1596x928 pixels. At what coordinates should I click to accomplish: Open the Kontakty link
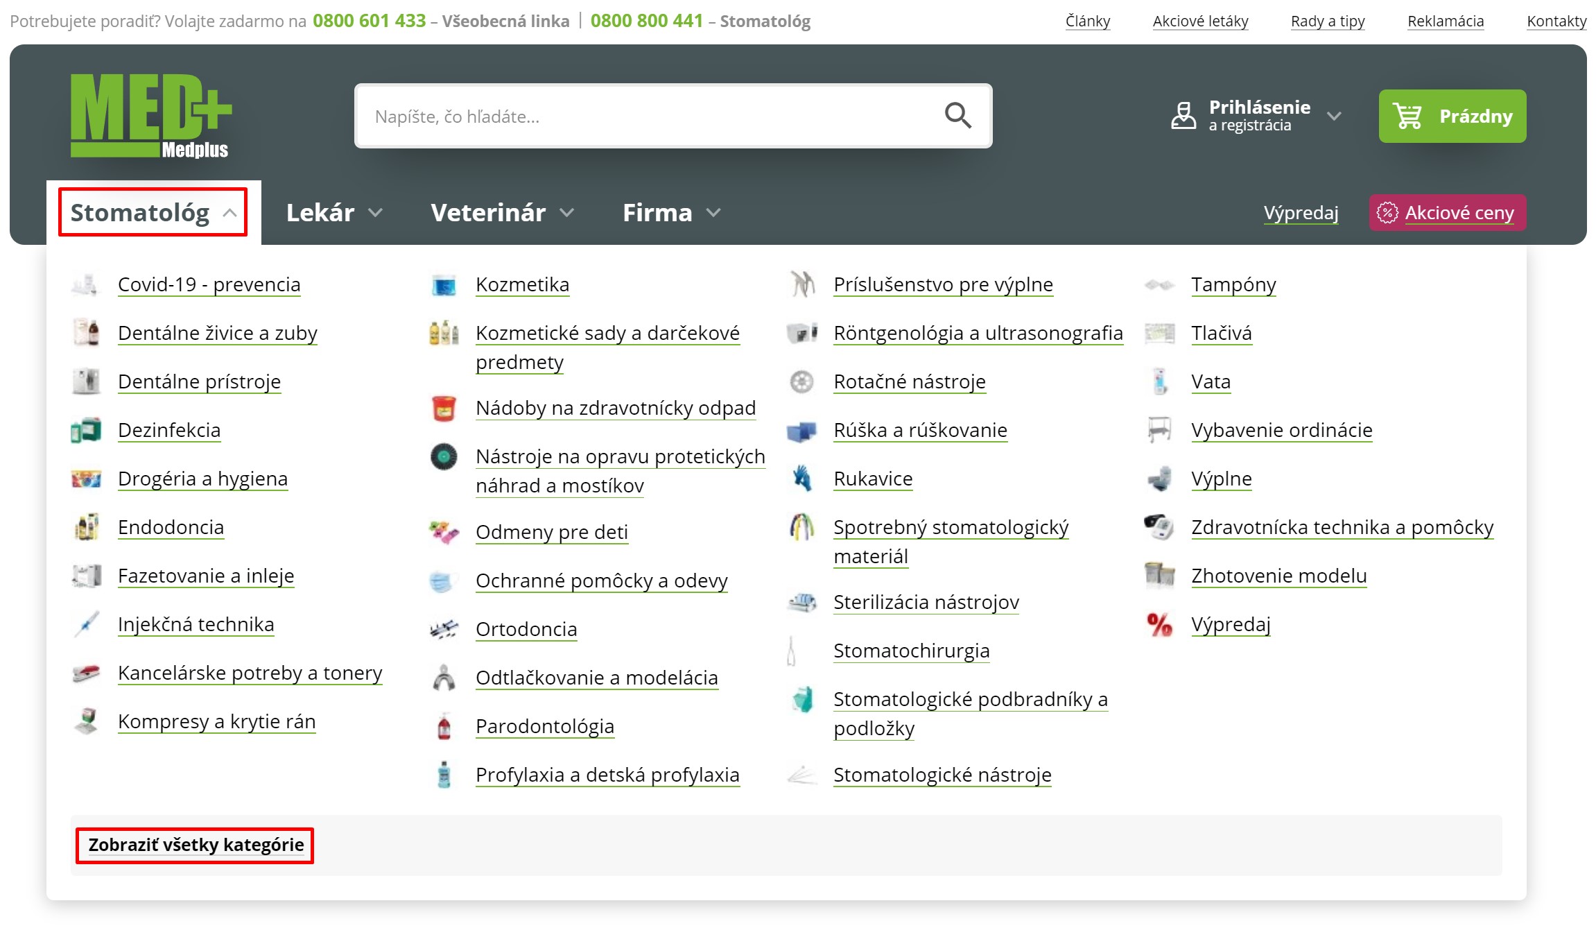[1556, 21]
